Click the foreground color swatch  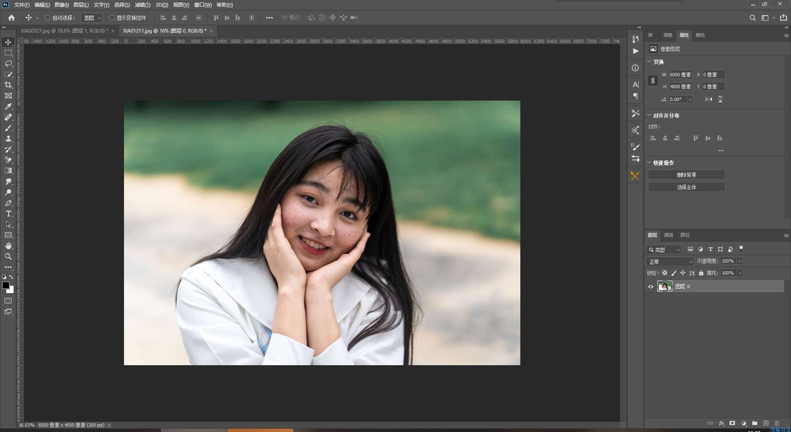(x=6, y=285)
